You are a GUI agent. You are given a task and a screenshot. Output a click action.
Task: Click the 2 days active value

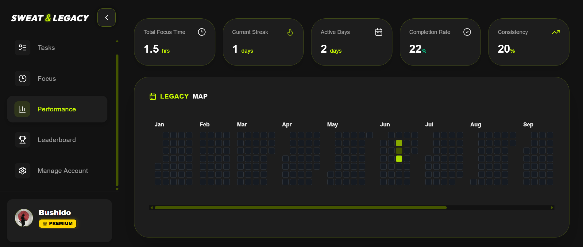tap(331, 49)
